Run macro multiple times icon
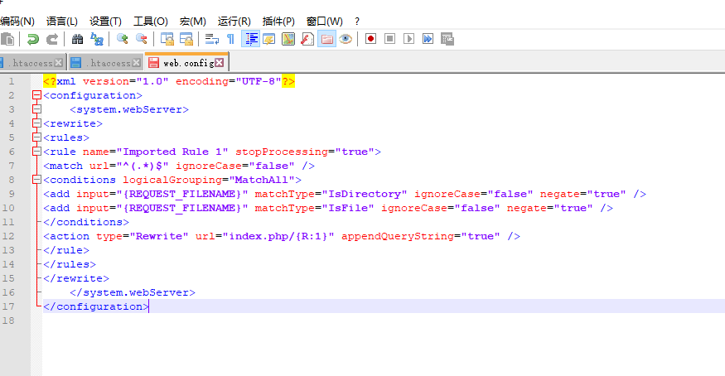The image size is (725, 376). click(428, 39)
